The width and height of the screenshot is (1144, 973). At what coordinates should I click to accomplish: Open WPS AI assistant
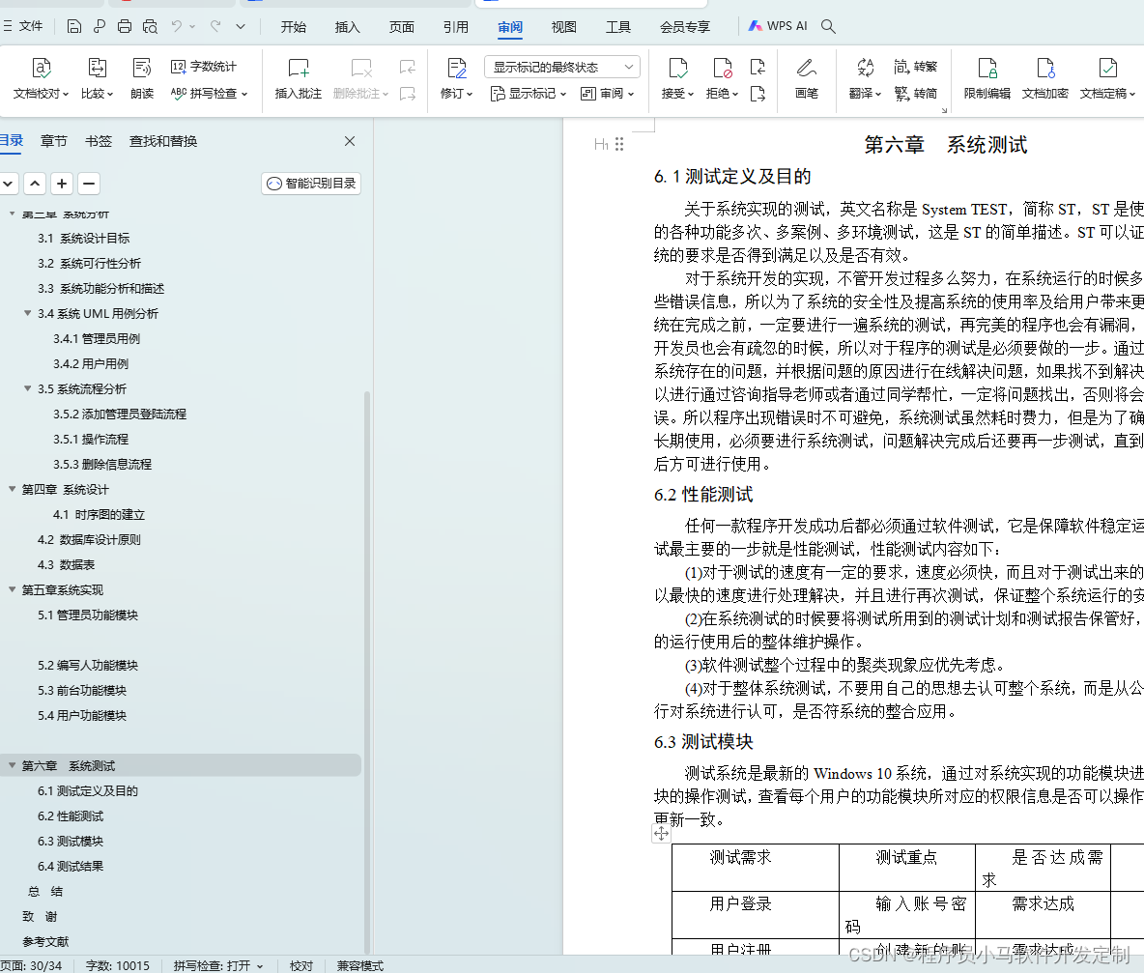(x=778, y=26)
